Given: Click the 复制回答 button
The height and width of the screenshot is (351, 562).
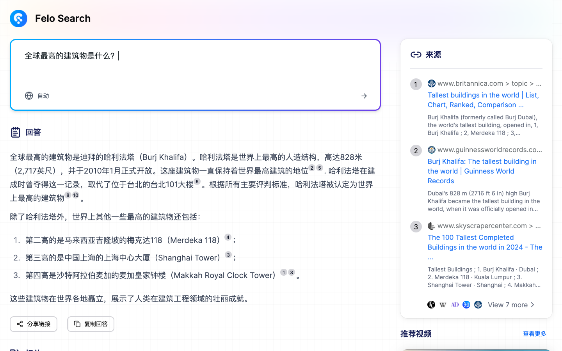Looking at the screenshot, I should (91, 324).
